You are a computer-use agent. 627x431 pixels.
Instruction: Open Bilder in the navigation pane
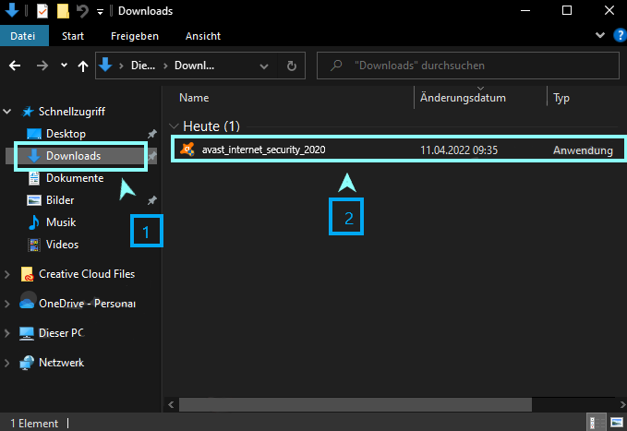(x=60, y=200)
